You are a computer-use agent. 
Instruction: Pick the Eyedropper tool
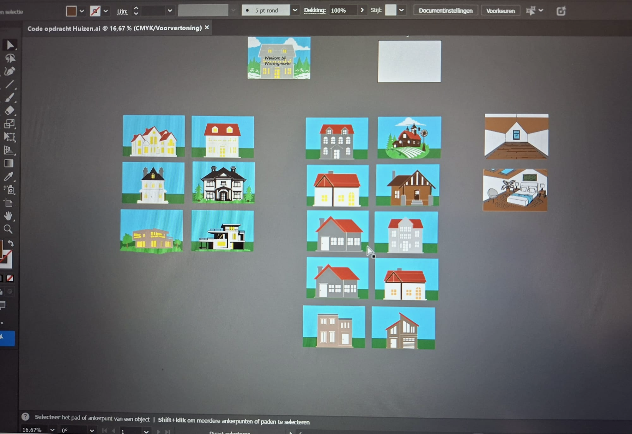9,176
